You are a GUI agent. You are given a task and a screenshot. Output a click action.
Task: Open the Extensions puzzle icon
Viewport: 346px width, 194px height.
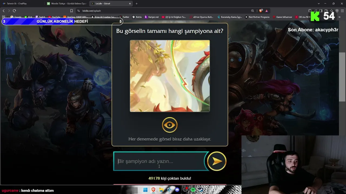pyautogui.click(x=310, y=11)
